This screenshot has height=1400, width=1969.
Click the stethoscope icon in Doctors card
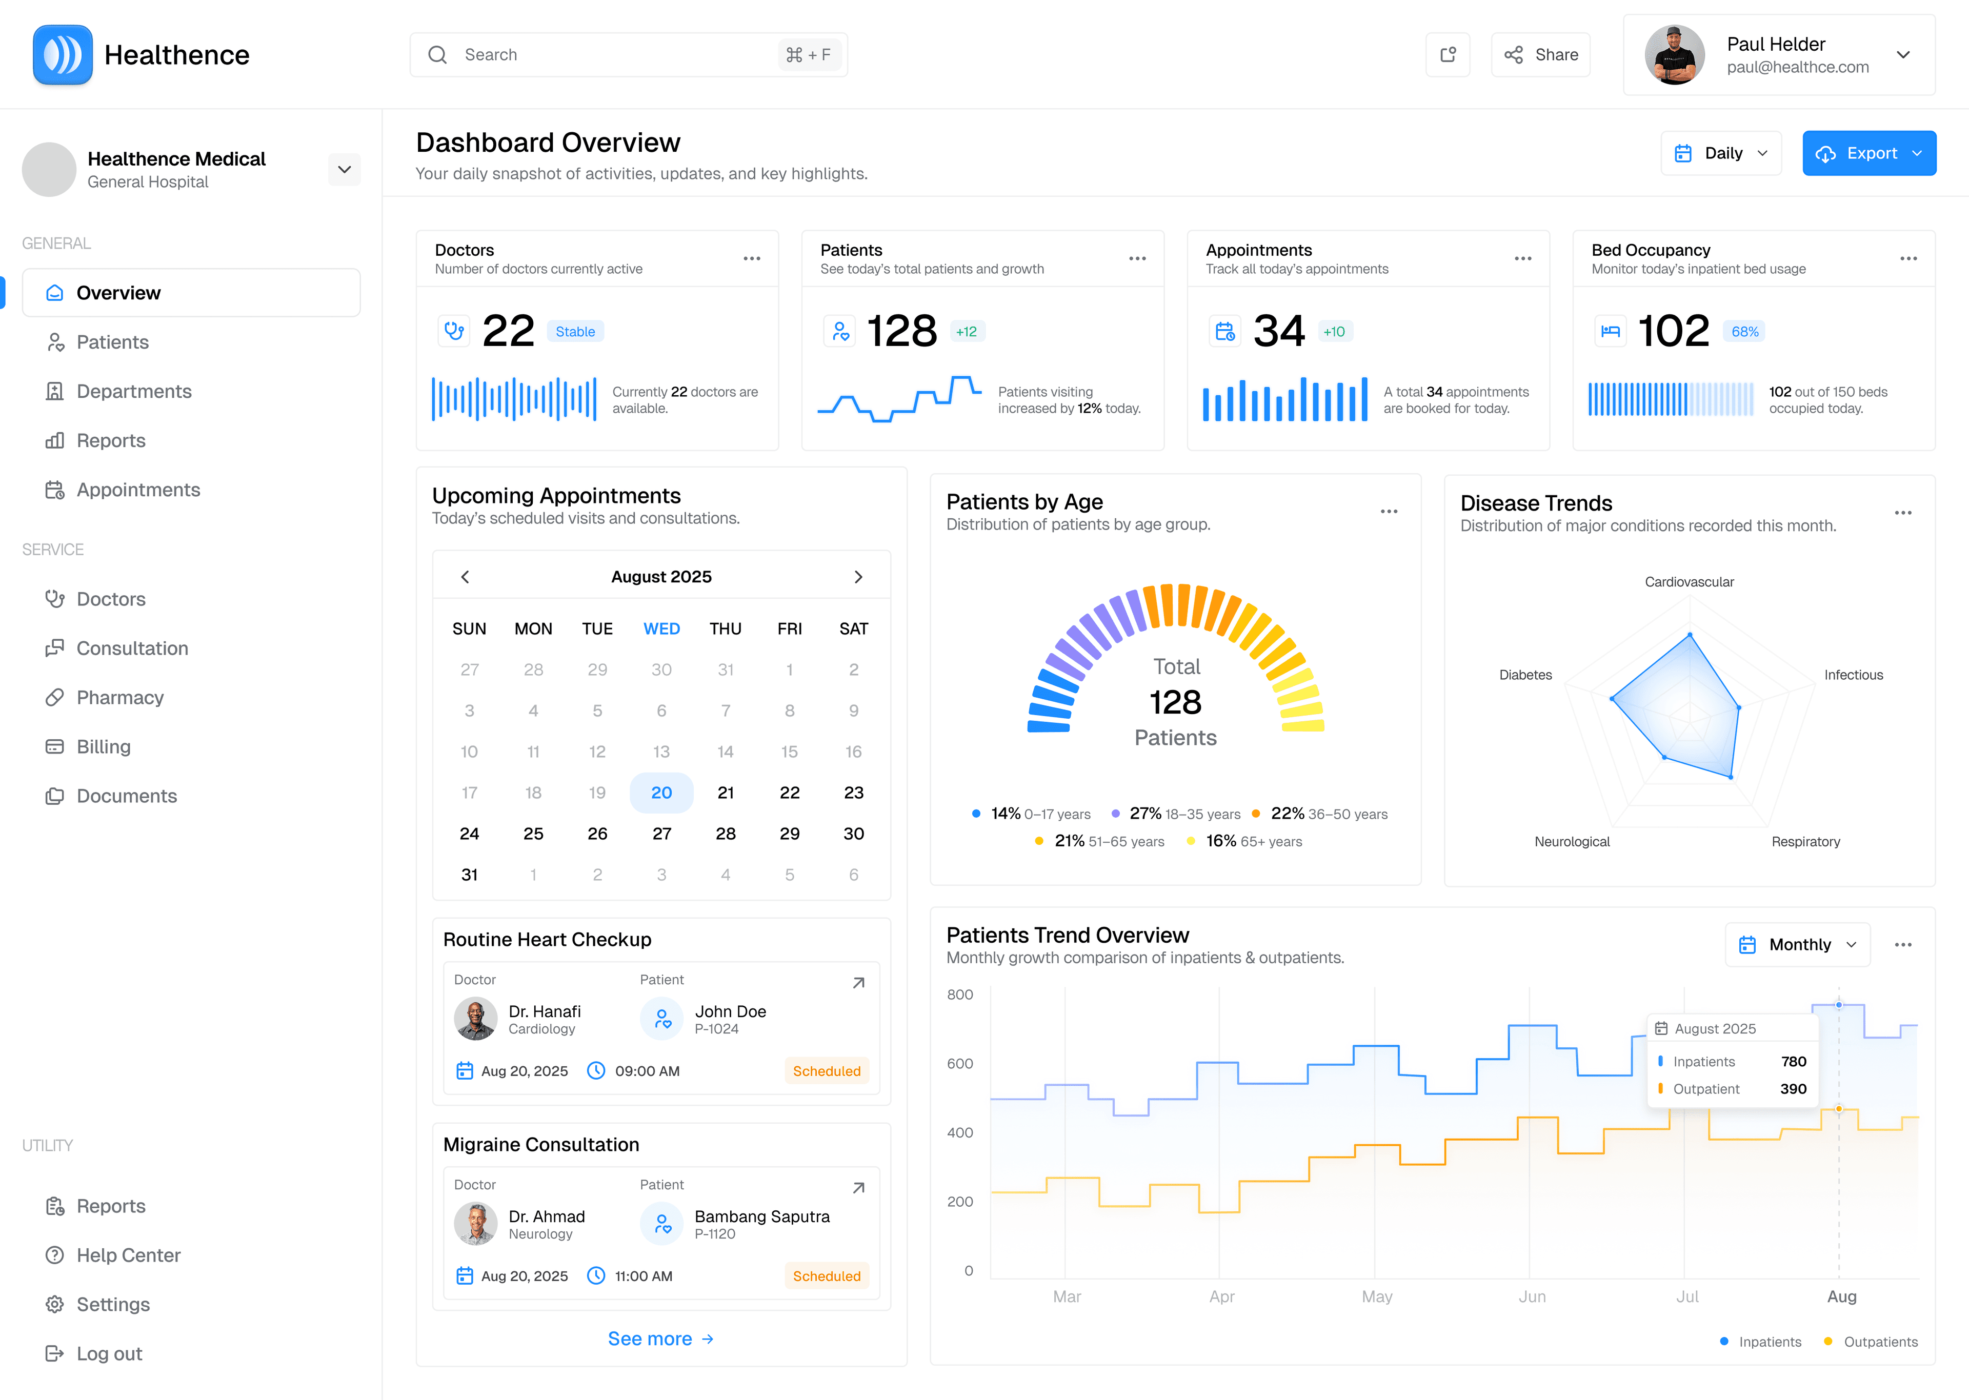pos(453,331)
